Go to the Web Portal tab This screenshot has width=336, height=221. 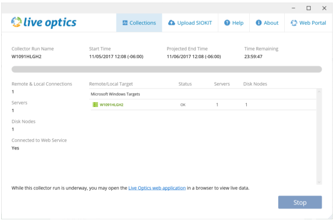(x=308, y=23)
